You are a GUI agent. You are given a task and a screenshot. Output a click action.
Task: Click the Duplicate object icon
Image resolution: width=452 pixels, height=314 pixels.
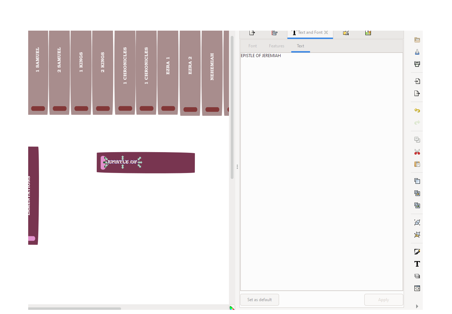[x=417, y=181]
